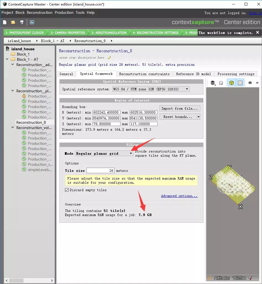Expand breadcrumb arrow after Reconstruction_8

pyautogui.click(x=111, y=41)
